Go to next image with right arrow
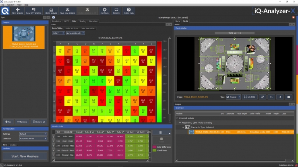The image size is (298, 167). [280, 97]
